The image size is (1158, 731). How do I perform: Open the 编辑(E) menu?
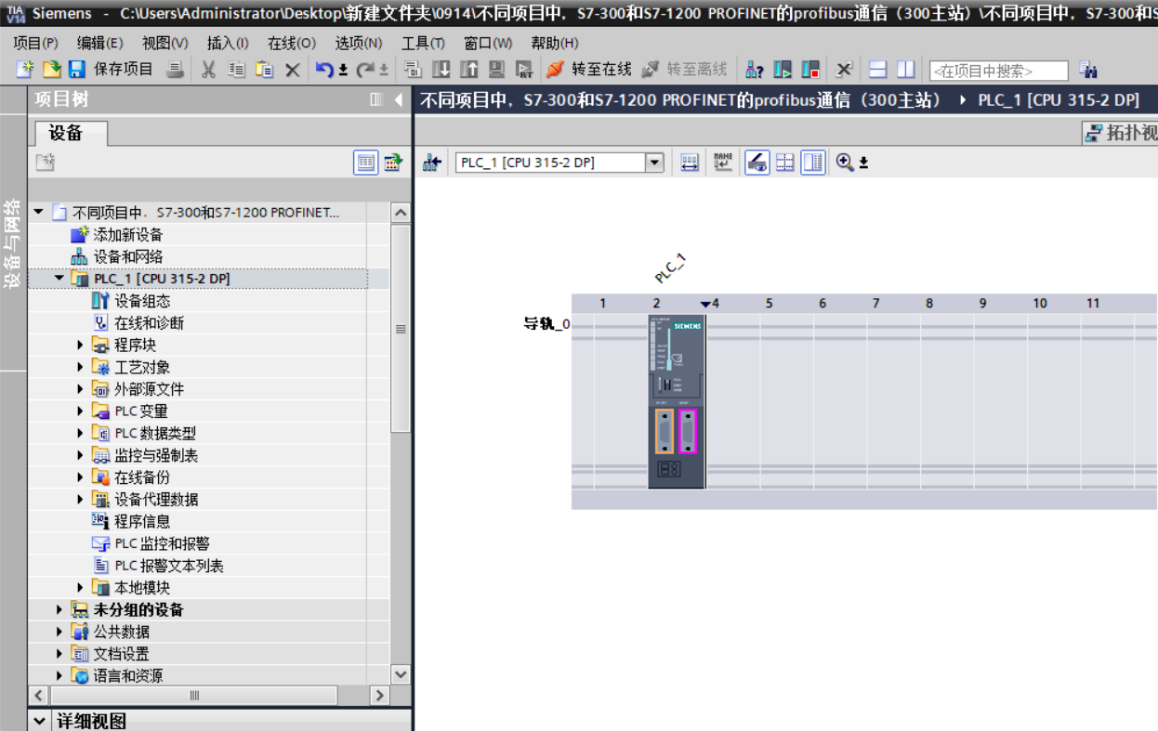[x=99, y=43]
